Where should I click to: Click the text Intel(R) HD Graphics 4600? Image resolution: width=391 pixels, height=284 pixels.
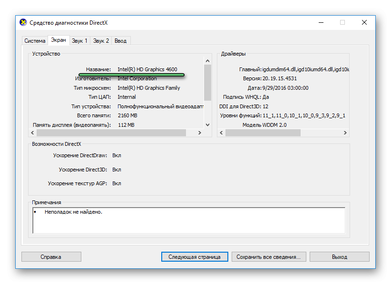(147, 69)
